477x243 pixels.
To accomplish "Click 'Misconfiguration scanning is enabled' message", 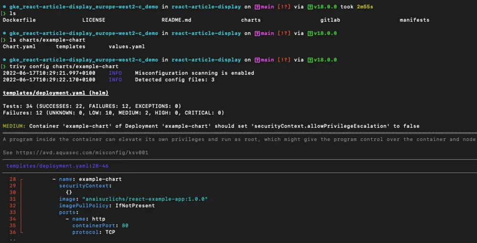I will 195,73.
